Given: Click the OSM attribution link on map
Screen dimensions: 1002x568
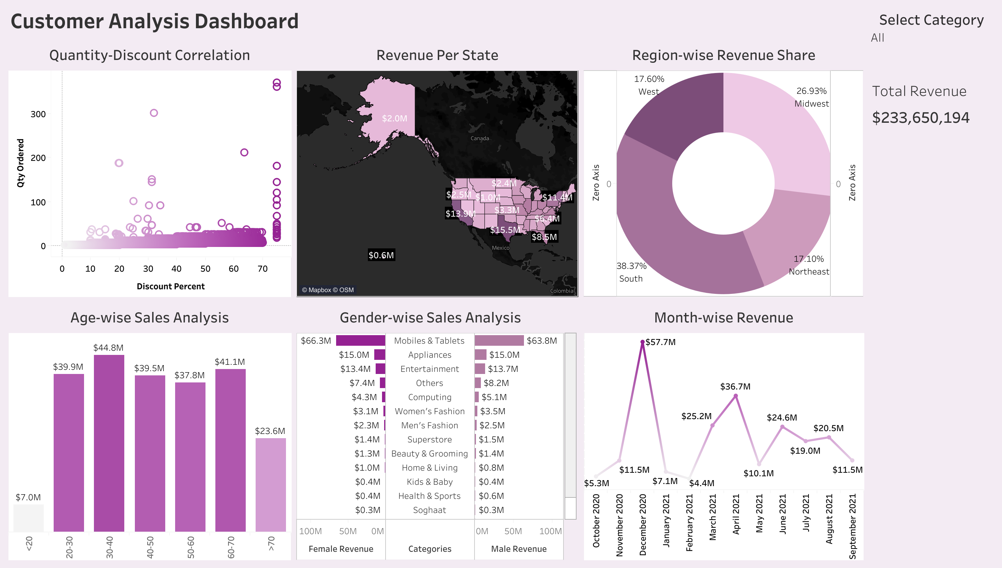Looking at the screenshot, I should tap(346, 290).
